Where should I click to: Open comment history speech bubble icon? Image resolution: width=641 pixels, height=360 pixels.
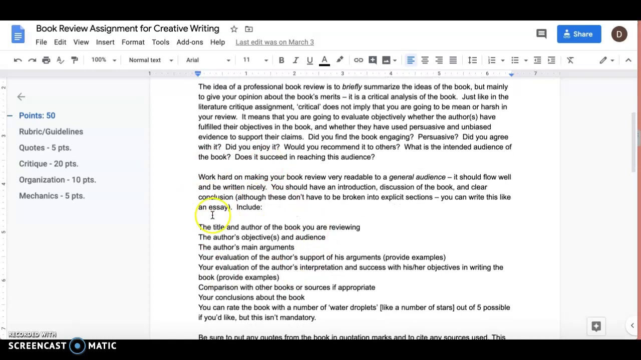click(x=541, y=34)
